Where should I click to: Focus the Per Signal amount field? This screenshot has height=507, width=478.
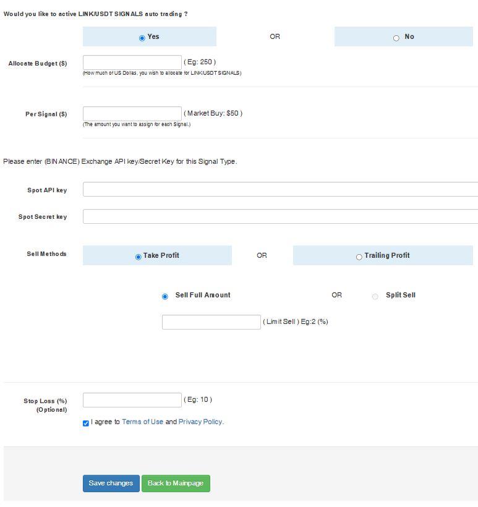[132, 114]
